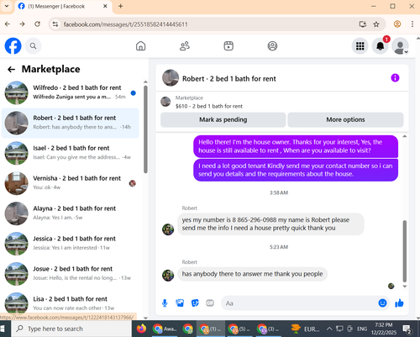Click the unread blue dot on Wilfredo conversation
The height and width of the screenshot is (337, 420).
134,93
